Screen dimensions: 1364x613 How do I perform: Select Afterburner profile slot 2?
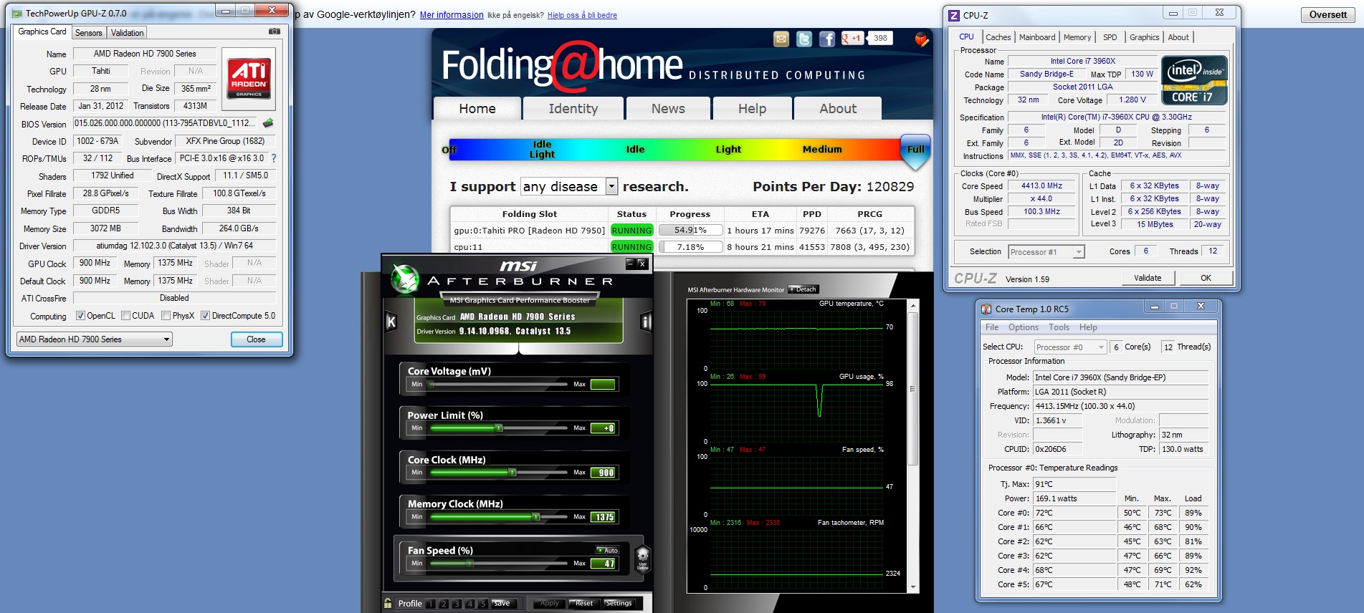click(x=444, y=604)
